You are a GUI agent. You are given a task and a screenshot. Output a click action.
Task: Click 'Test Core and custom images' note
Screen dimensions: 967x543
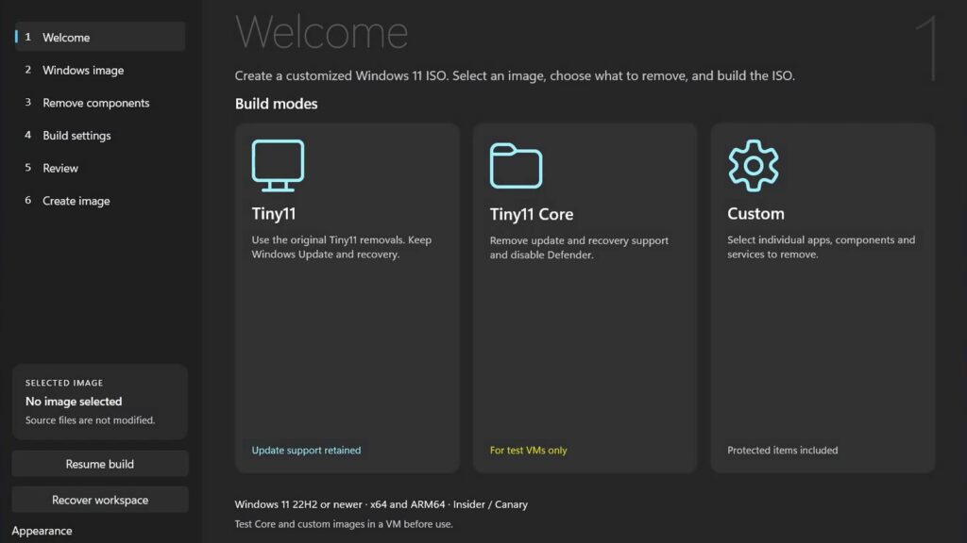click(x=344, y=524)
